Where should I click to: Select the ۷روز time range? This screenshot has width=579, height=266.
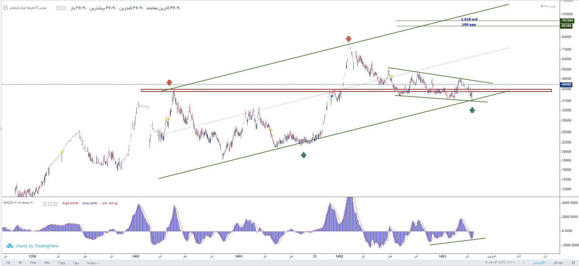(61, 263)
